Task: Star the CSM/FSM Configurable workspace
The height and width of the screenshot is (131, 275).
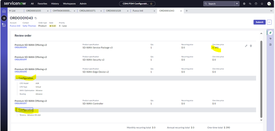Action: point(151,4)
